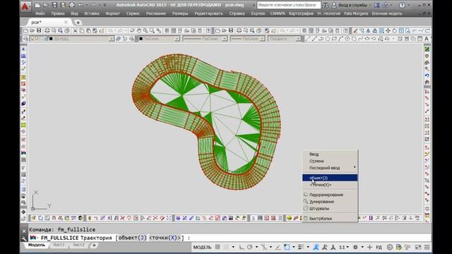This screenshot has height=254, width=452.
Task: Click the command line wrench customize icon
Action: point(24,238)
